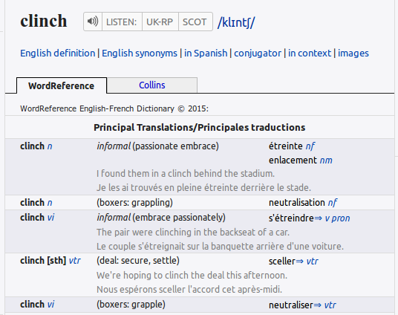Click the headword 'clinch' title
Screen dimensions: 398x315
[x=44, y=21]
